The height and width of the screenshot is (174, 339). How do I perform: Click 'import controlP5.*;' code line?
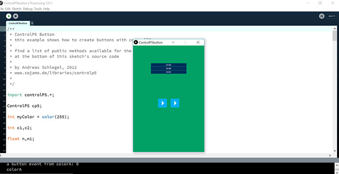[31, 95]
